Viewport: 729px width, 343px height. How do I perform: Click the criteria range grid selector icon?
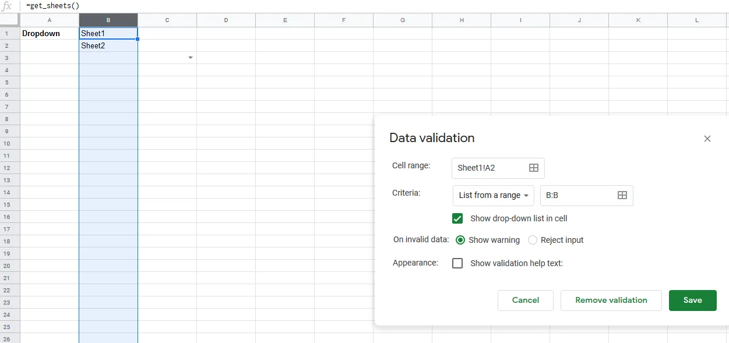(622, 195)
